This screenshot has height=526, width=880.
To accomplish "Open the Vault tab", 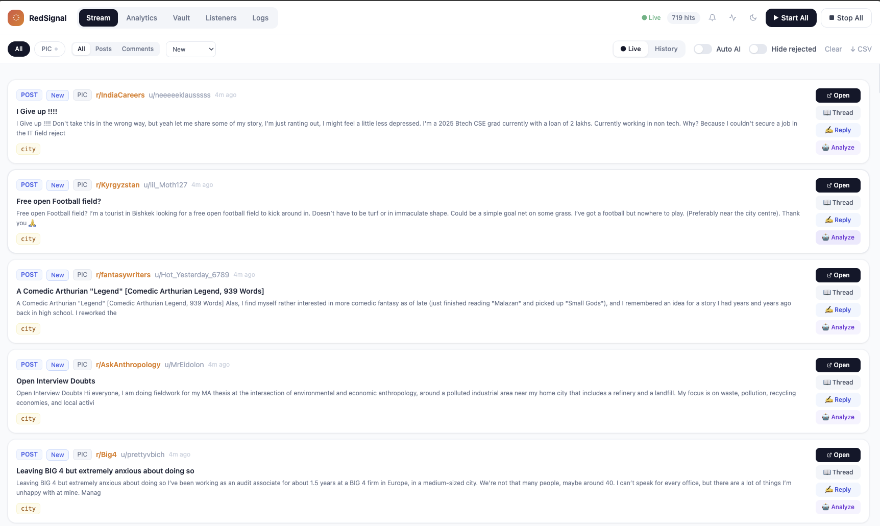I will pyautogui.click(x=181, y=18).
